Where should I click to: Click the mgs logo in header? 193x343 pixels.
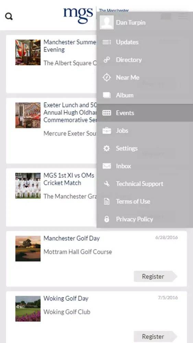tap(78, 15)
